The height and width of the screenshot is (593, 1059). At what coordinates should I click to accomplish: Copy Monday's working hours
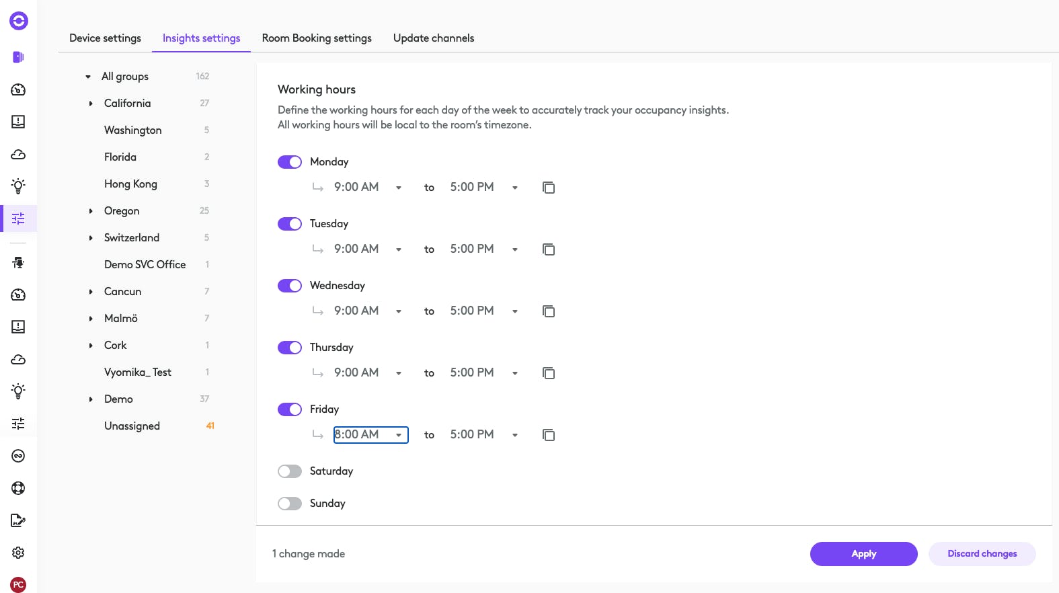click(549, 188)
